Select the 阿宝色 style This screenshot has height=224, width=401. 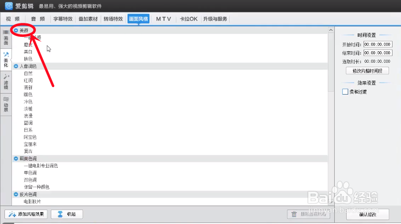point(30,137)
